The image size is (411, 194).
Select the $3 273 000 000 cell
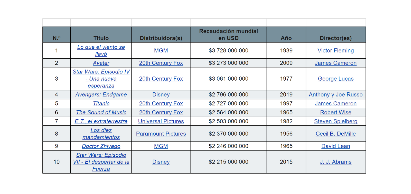(x=229, y=63)
